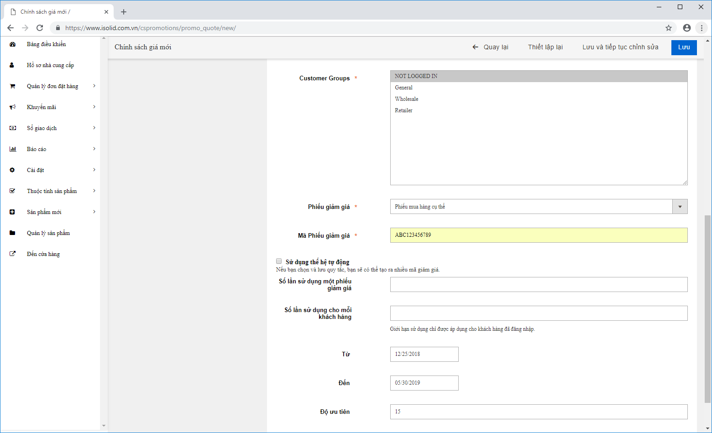Select Retailer customer group

pos(539,110)
